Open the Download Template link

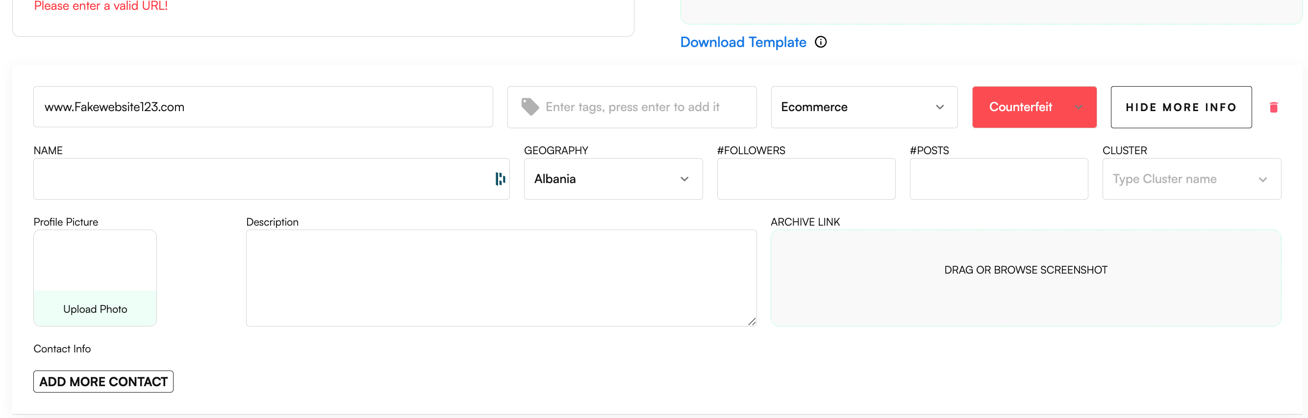tap(743, 42)
